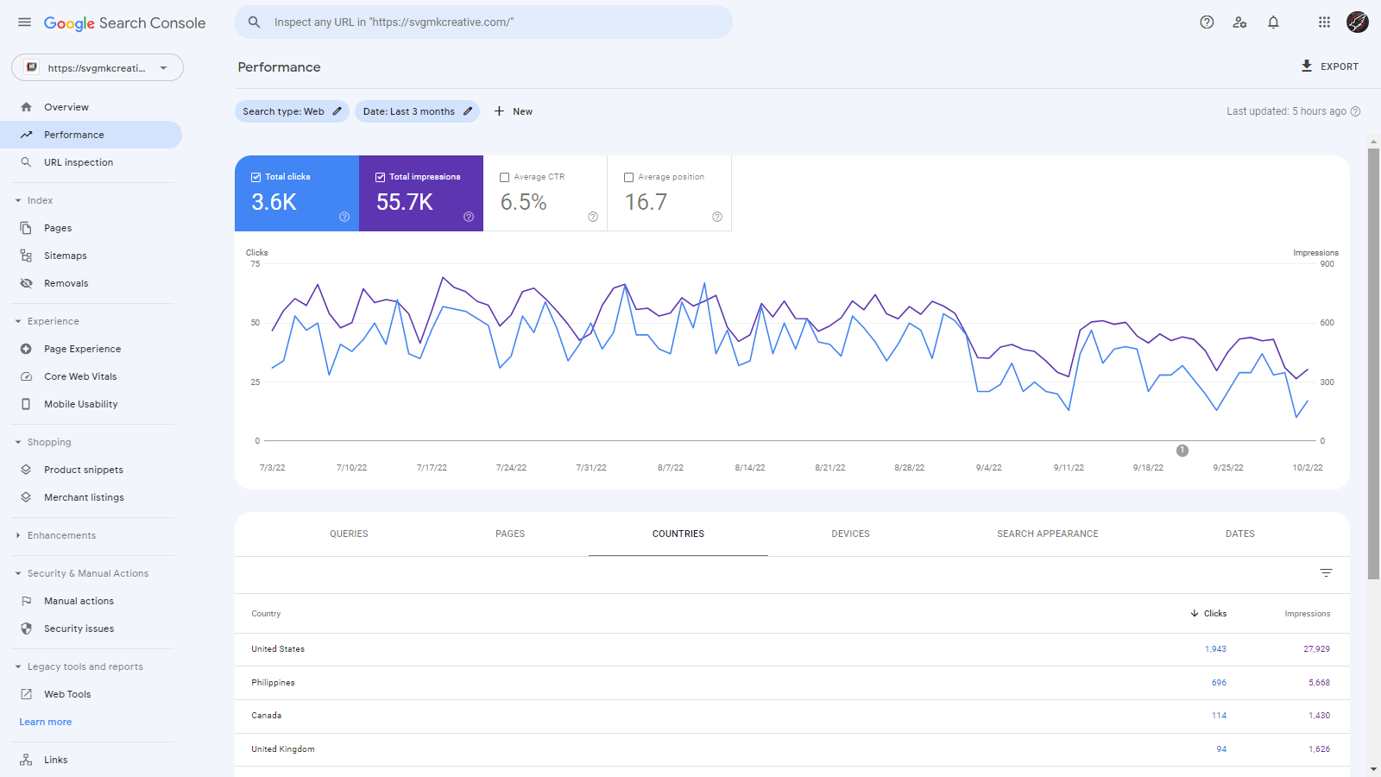This screenshot has height=777, width=1381.
Task: Add a New filter
Action: pyautogui.click(x=514, y=111)
